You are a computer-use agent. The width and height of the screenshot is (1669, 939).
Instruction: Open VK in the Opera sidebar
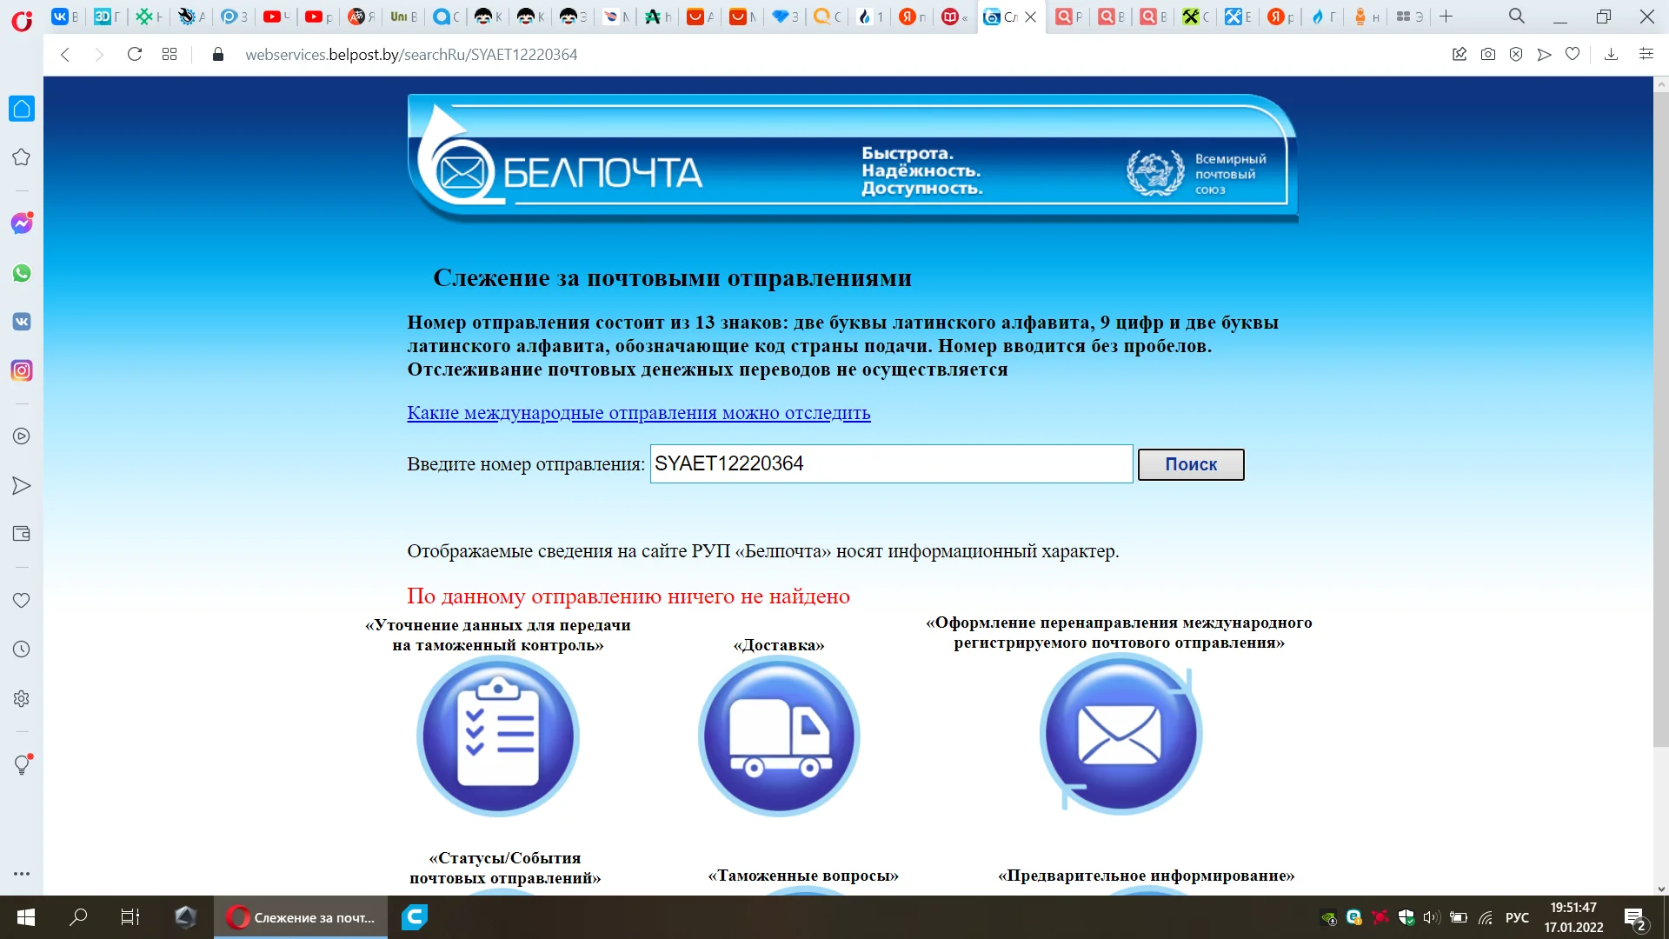[22, 322]
